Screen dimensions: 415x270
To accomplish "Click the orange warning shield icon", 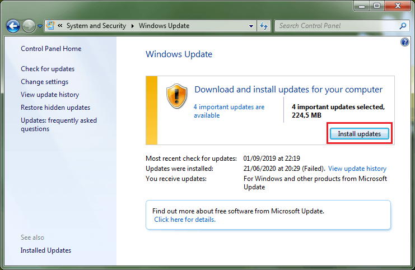I will click(x=177, y=96).
